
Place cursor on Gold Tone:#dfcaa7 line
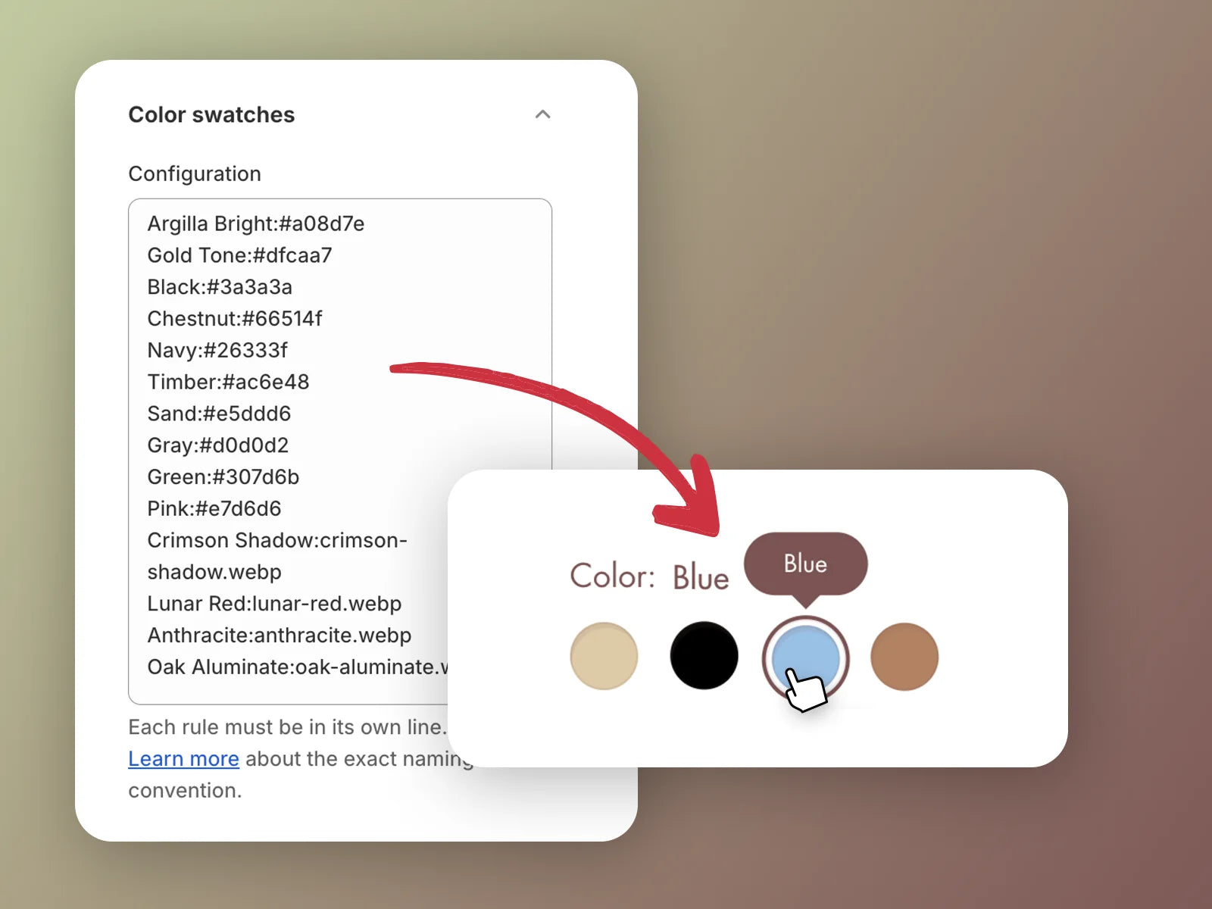point(239,255)
